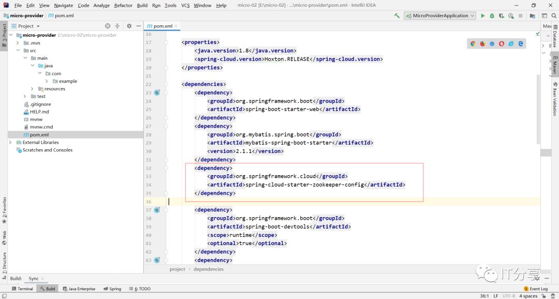Click the Run Anything toolbar icon
The height and width of the screenshot is (299, 559).
click(545, 16)
